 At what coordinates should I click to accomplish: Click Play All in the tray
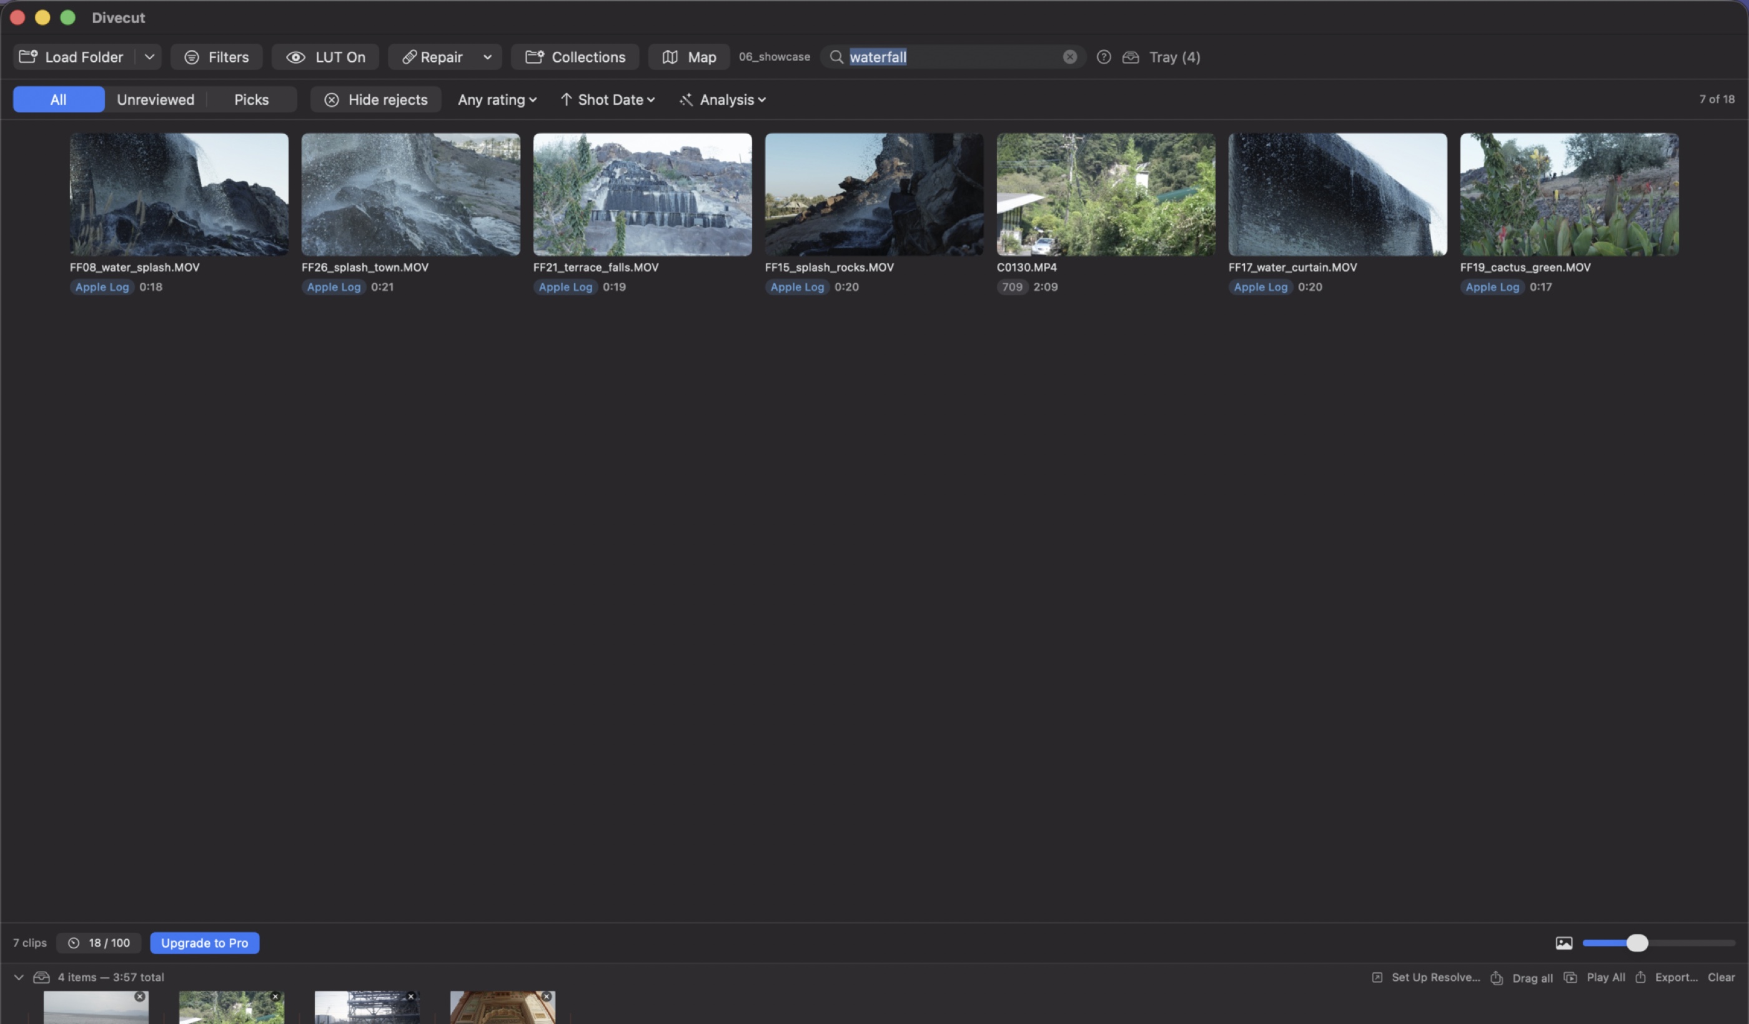click(1595, 977)
